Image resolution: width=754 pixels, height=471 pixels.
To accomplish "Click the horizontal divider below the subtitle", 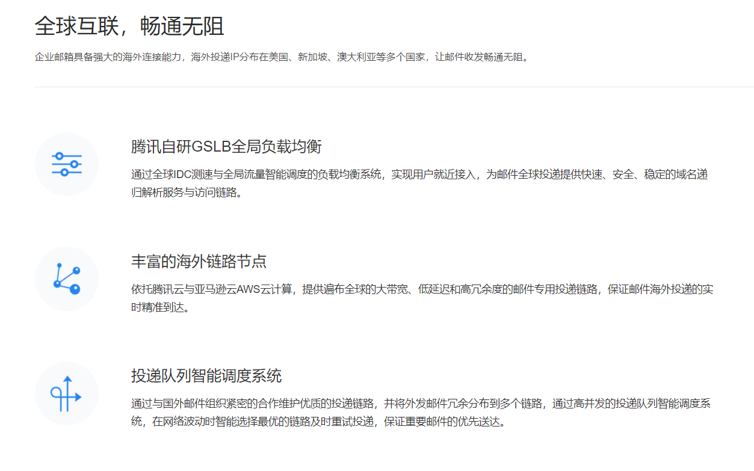I will [394, 87].
